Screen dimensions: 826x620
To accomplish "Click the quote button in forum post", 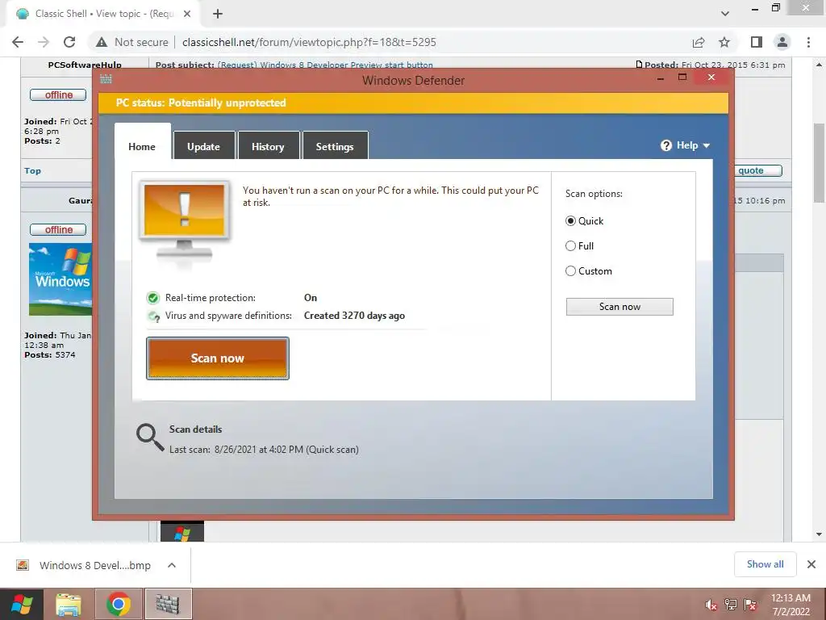I will [757, 170].
